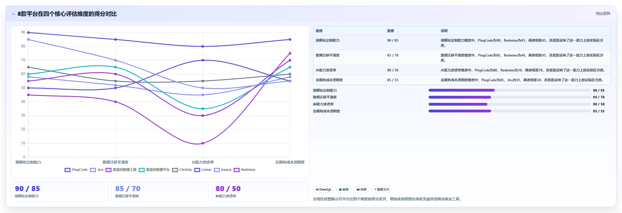Click 规模化定制能力 row in the table

tap(462, 43)
